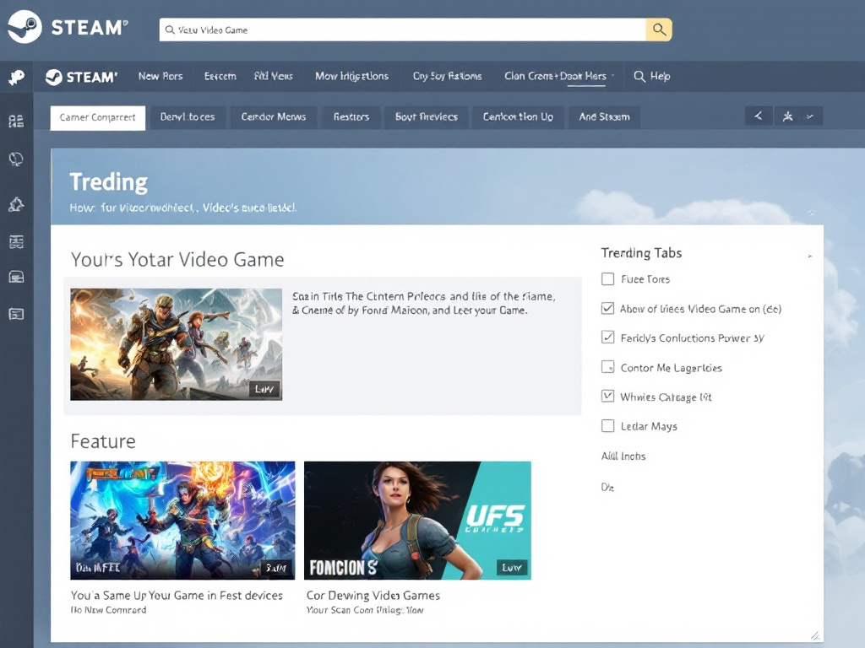The height and width of the screenshot is (648, 865).
Task: Click the yellow magnifier search button
Action: click(x=659, y=30)
